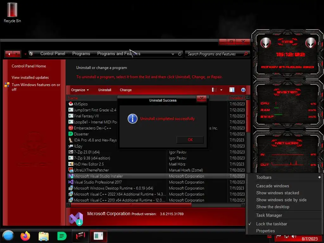Select Microsoft Visual Studio Installer row
324x243 pixels.
point(156,176)
